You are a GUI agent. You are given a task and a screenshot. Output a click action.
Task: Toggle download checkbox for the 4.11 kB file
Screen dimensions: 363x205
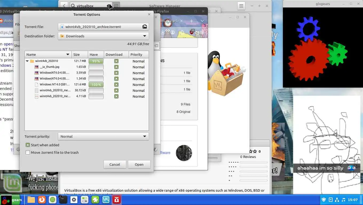tap(116, 96)
